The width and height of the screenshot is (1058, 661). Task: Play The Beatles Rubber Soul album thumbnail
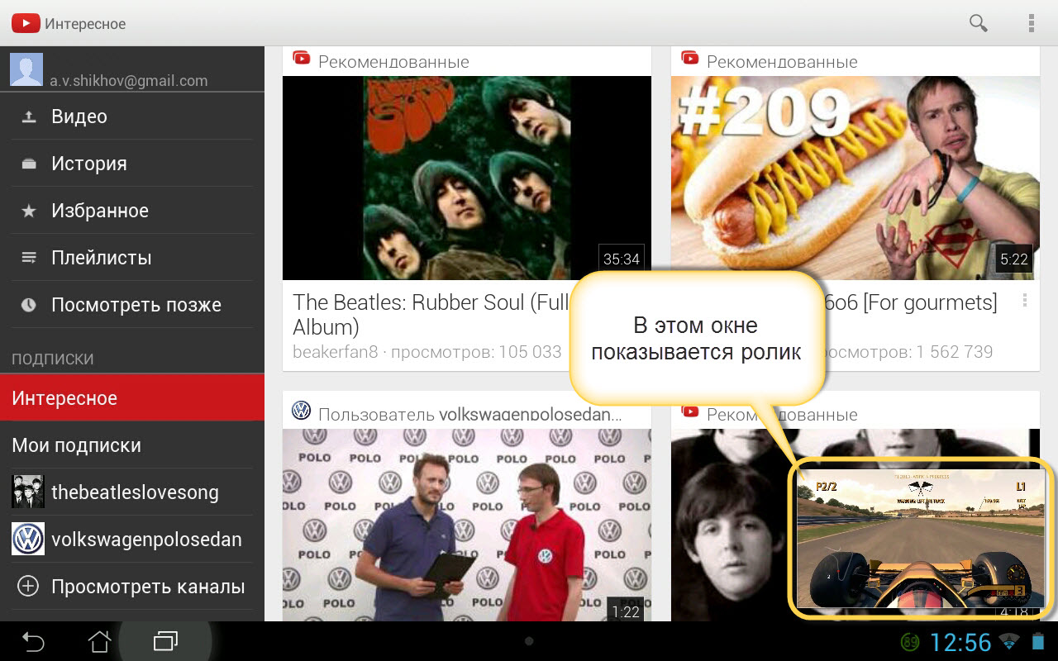pyautogui.click(x=467, y=178)
